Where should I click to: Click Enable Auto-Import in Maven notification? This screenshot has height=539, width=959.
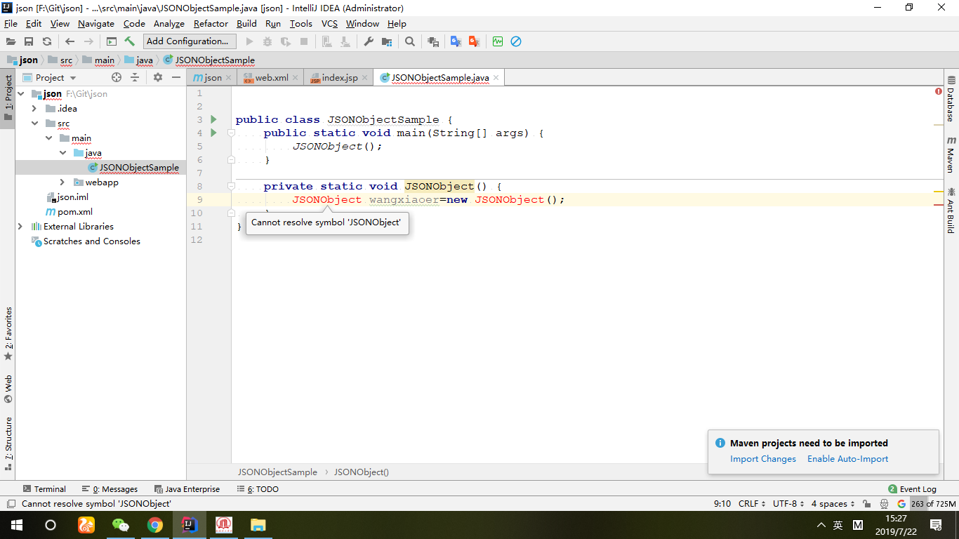[x=847, y=458]
